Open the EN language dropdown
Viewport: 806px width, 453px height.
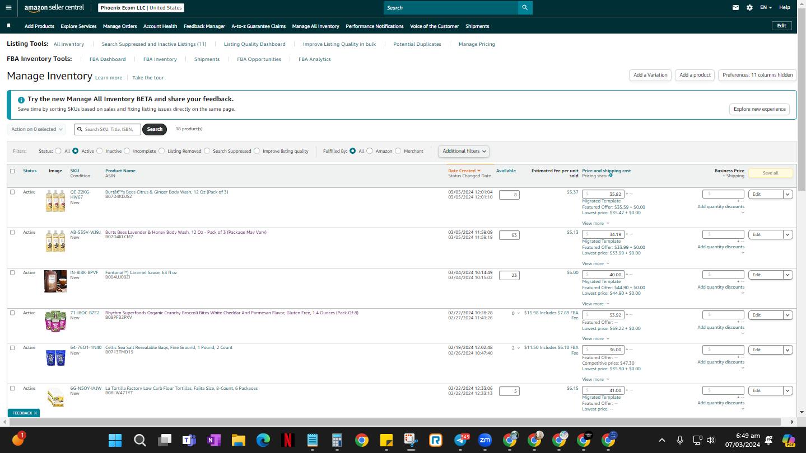[766, 8]
